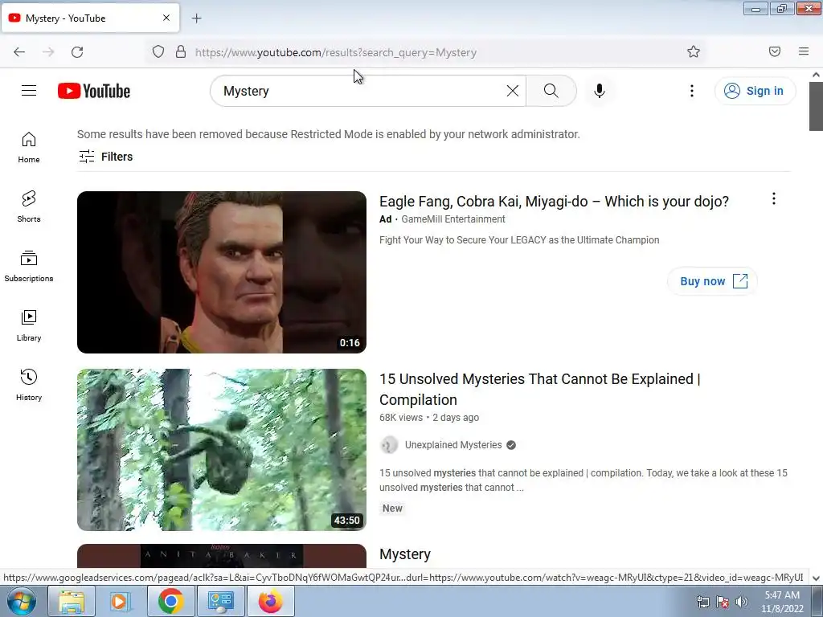Go to Home in the sidebar
Screen dimensions: 823x617
click(x=29, y=148)
